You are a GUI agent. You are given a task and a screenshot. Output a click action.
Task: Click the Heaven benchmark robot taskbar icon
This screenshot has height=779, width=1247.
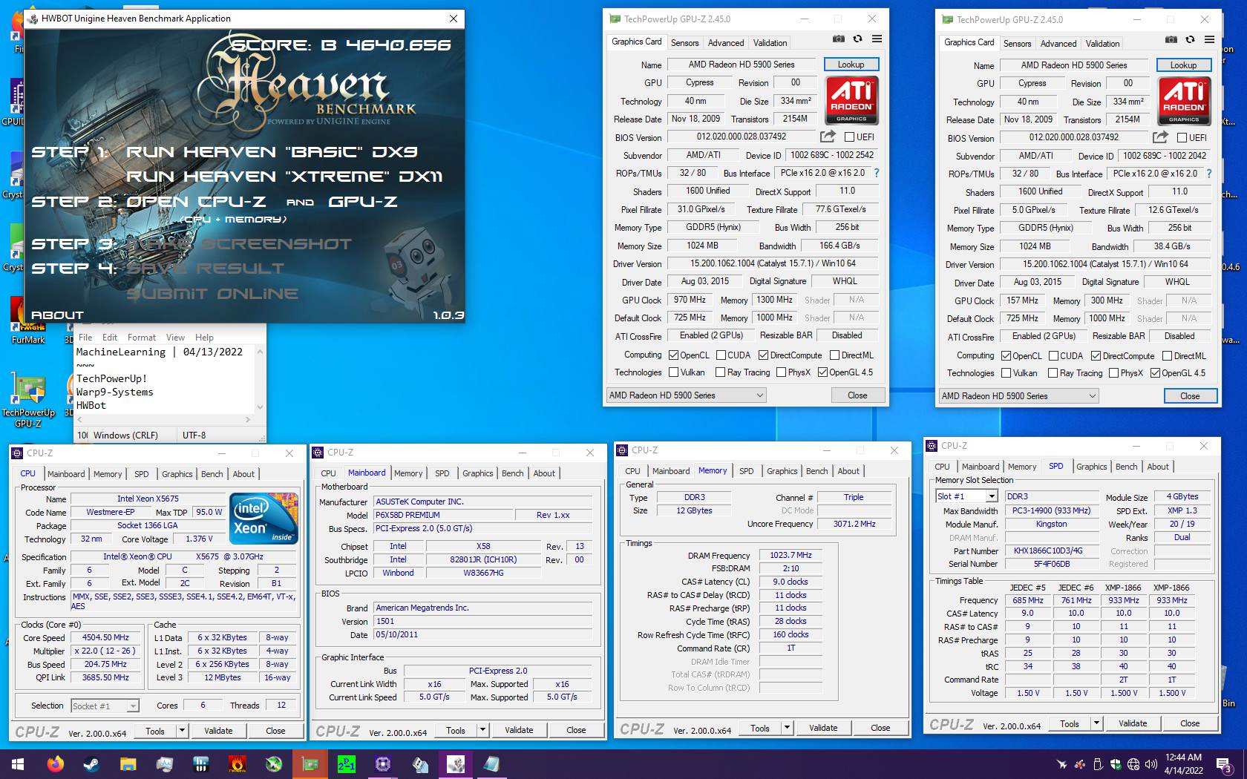[x=456, y=763]
